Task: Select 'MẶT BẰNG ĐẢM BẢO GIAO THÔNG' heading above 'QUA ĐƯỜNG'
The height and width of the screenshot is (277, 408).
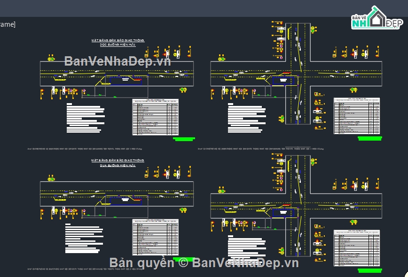Action: pyautogui.click(x=118, y=160)
